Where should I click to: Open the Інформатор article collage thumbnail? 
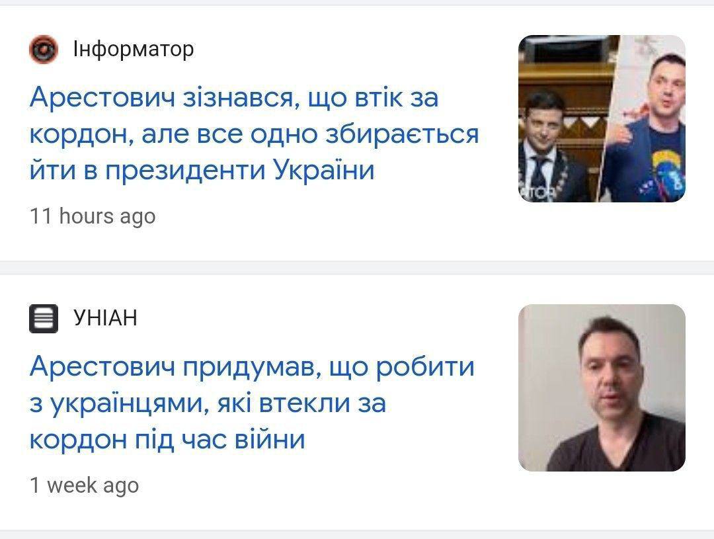pos(602,118)
